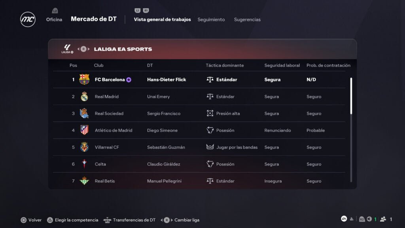
Task: Click the Presión alta tactic icon
Action: point(210,113)
